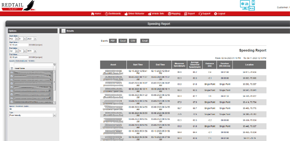
Task: Toggle the select-all checkbox beside Asset Name
Action: click(x=12, y=68)
